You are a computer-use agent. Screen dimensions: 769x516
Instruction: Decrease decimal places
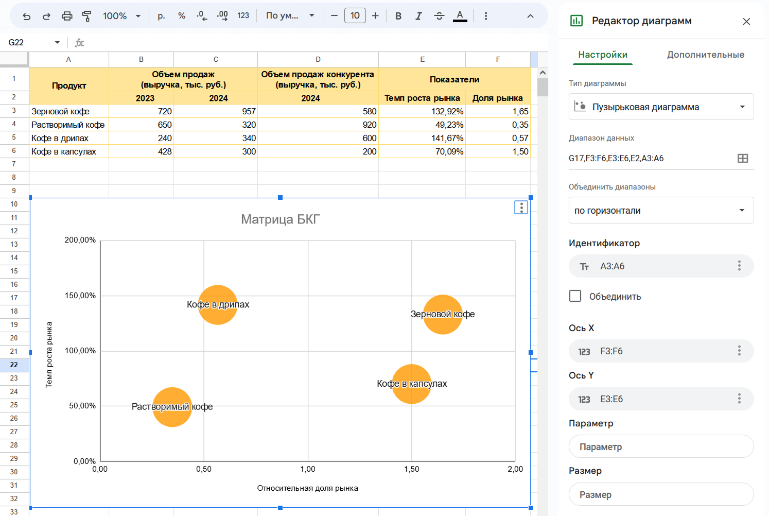202,16
